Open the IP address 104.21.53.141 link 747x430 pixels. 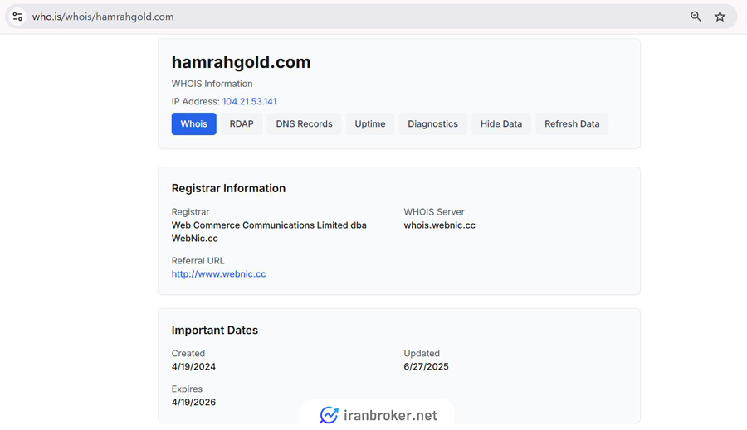pos(249,101)
